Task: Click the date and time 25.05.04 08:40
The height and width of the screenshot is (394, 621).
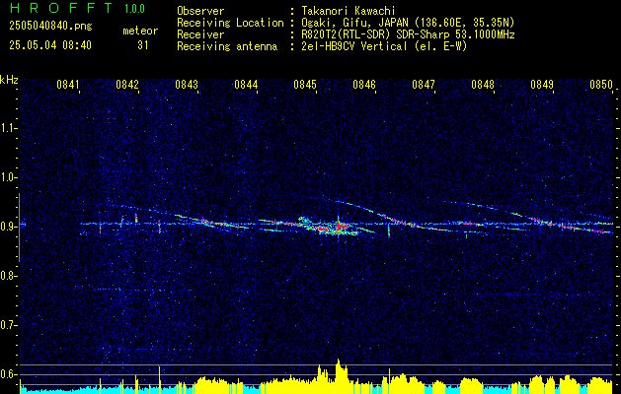Action: [50, 45]
